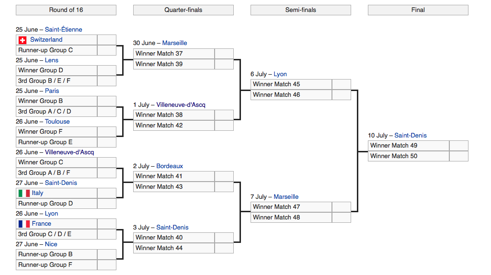Click score box next to Winner Match 45

[x=341, y=84]
